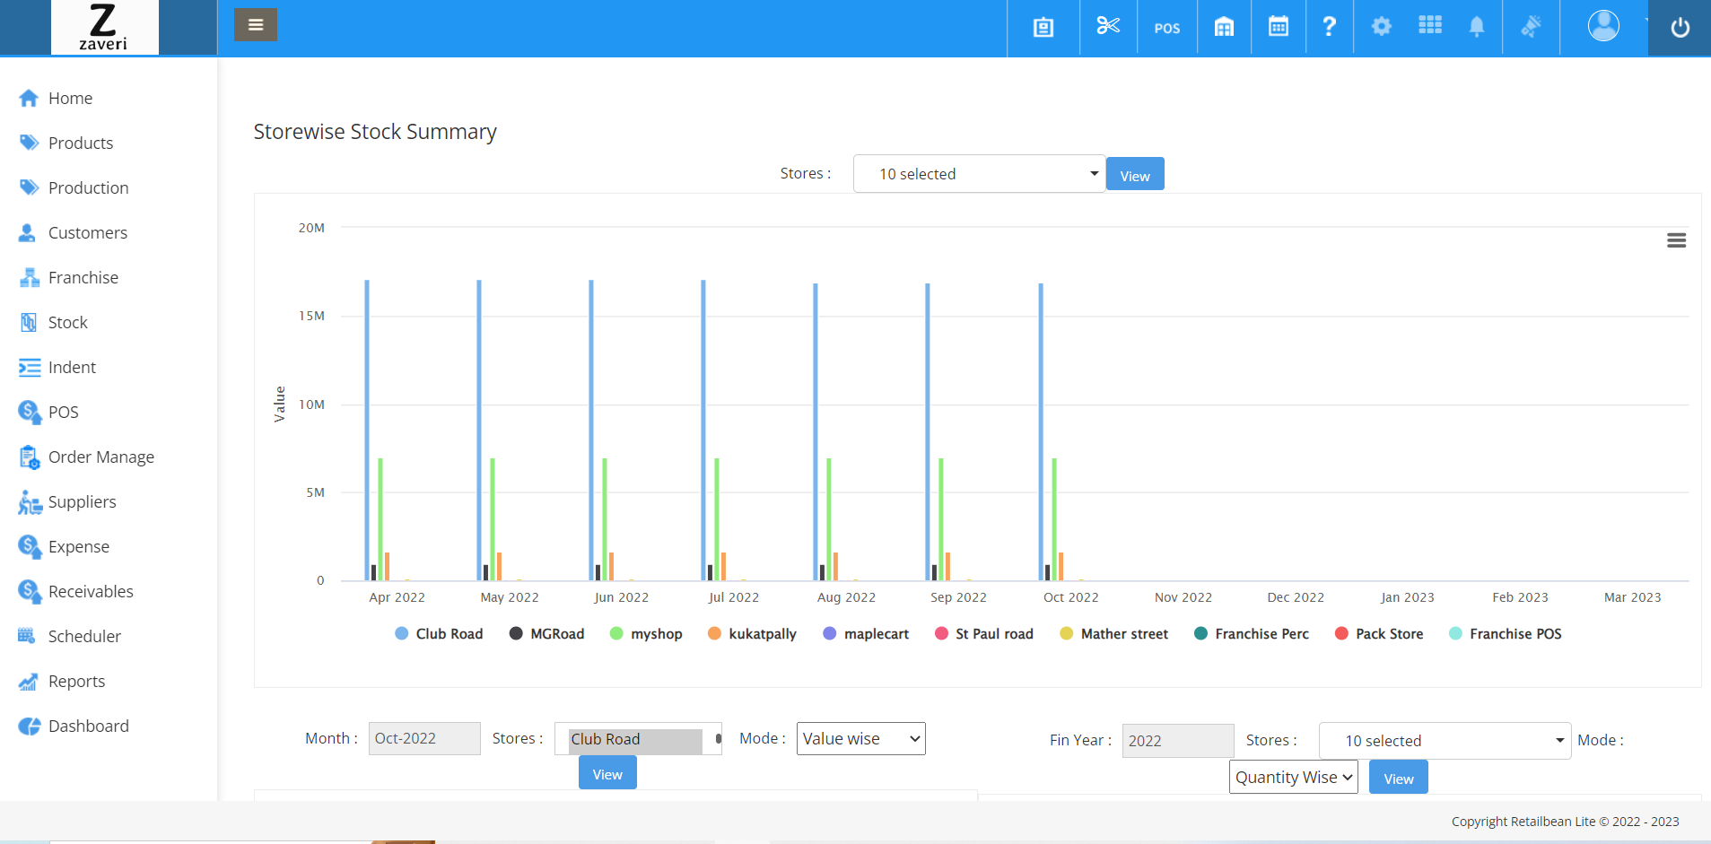Click Club Road bar for Apr 2022
The width and height of the screenshot is (1711, 844).
(367, 431)
